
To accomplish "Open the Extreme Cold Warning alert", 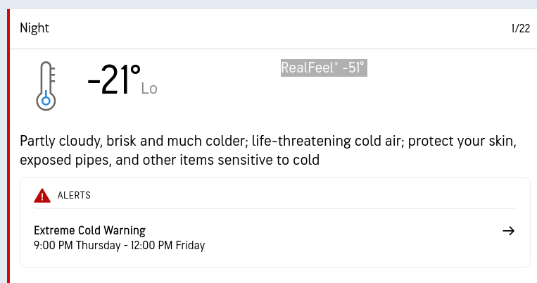I will 89,230.
